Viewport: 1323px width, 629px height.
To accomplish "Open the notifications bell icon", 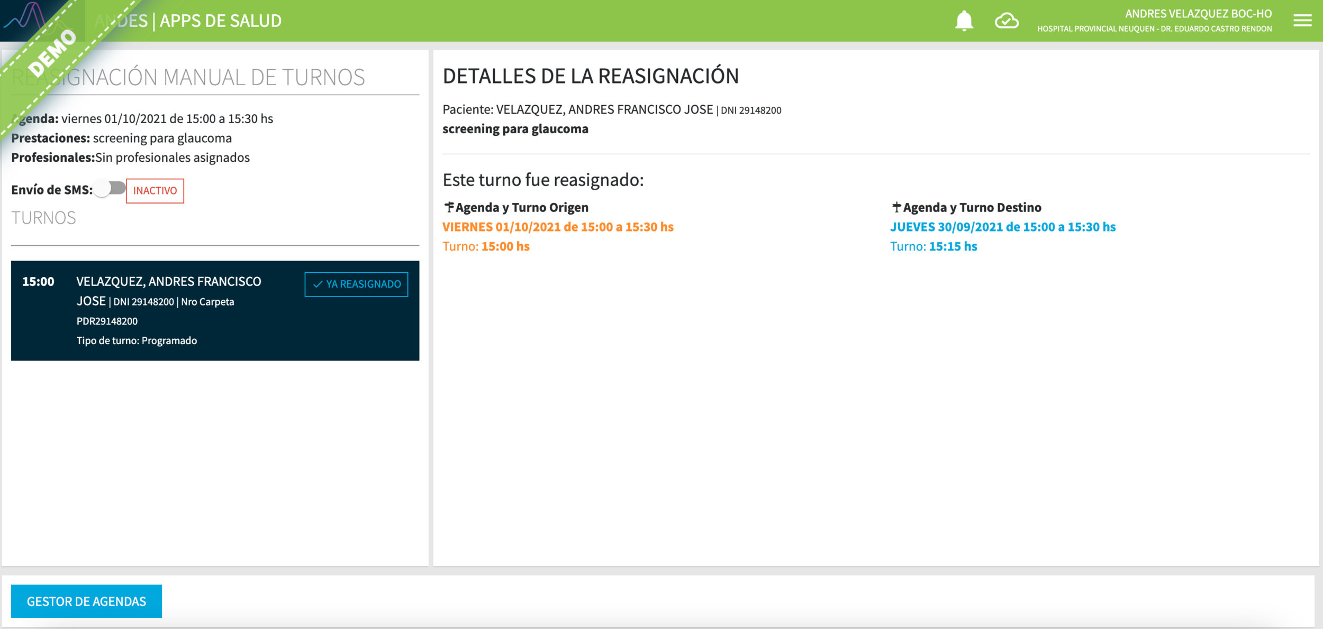I will pos(964,21).
